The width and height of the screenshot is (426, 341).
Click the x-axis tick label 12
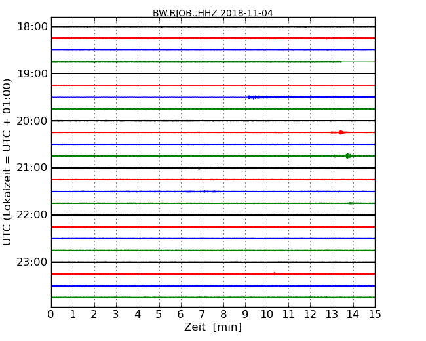[310, 315]
